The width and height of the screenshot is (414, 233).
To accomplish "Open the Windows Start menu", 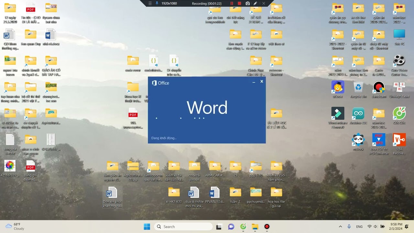I will click(x=147, y=227).
